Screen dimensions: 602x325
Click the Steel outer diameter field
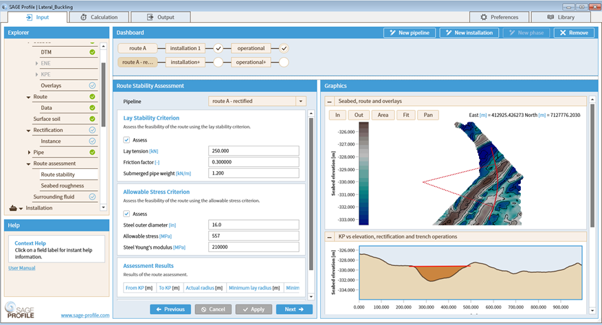pyautogui.click(x=254, y=225)
